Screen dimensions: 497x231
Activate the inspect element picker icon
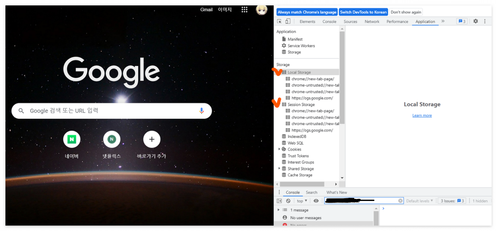pos(279,21)
